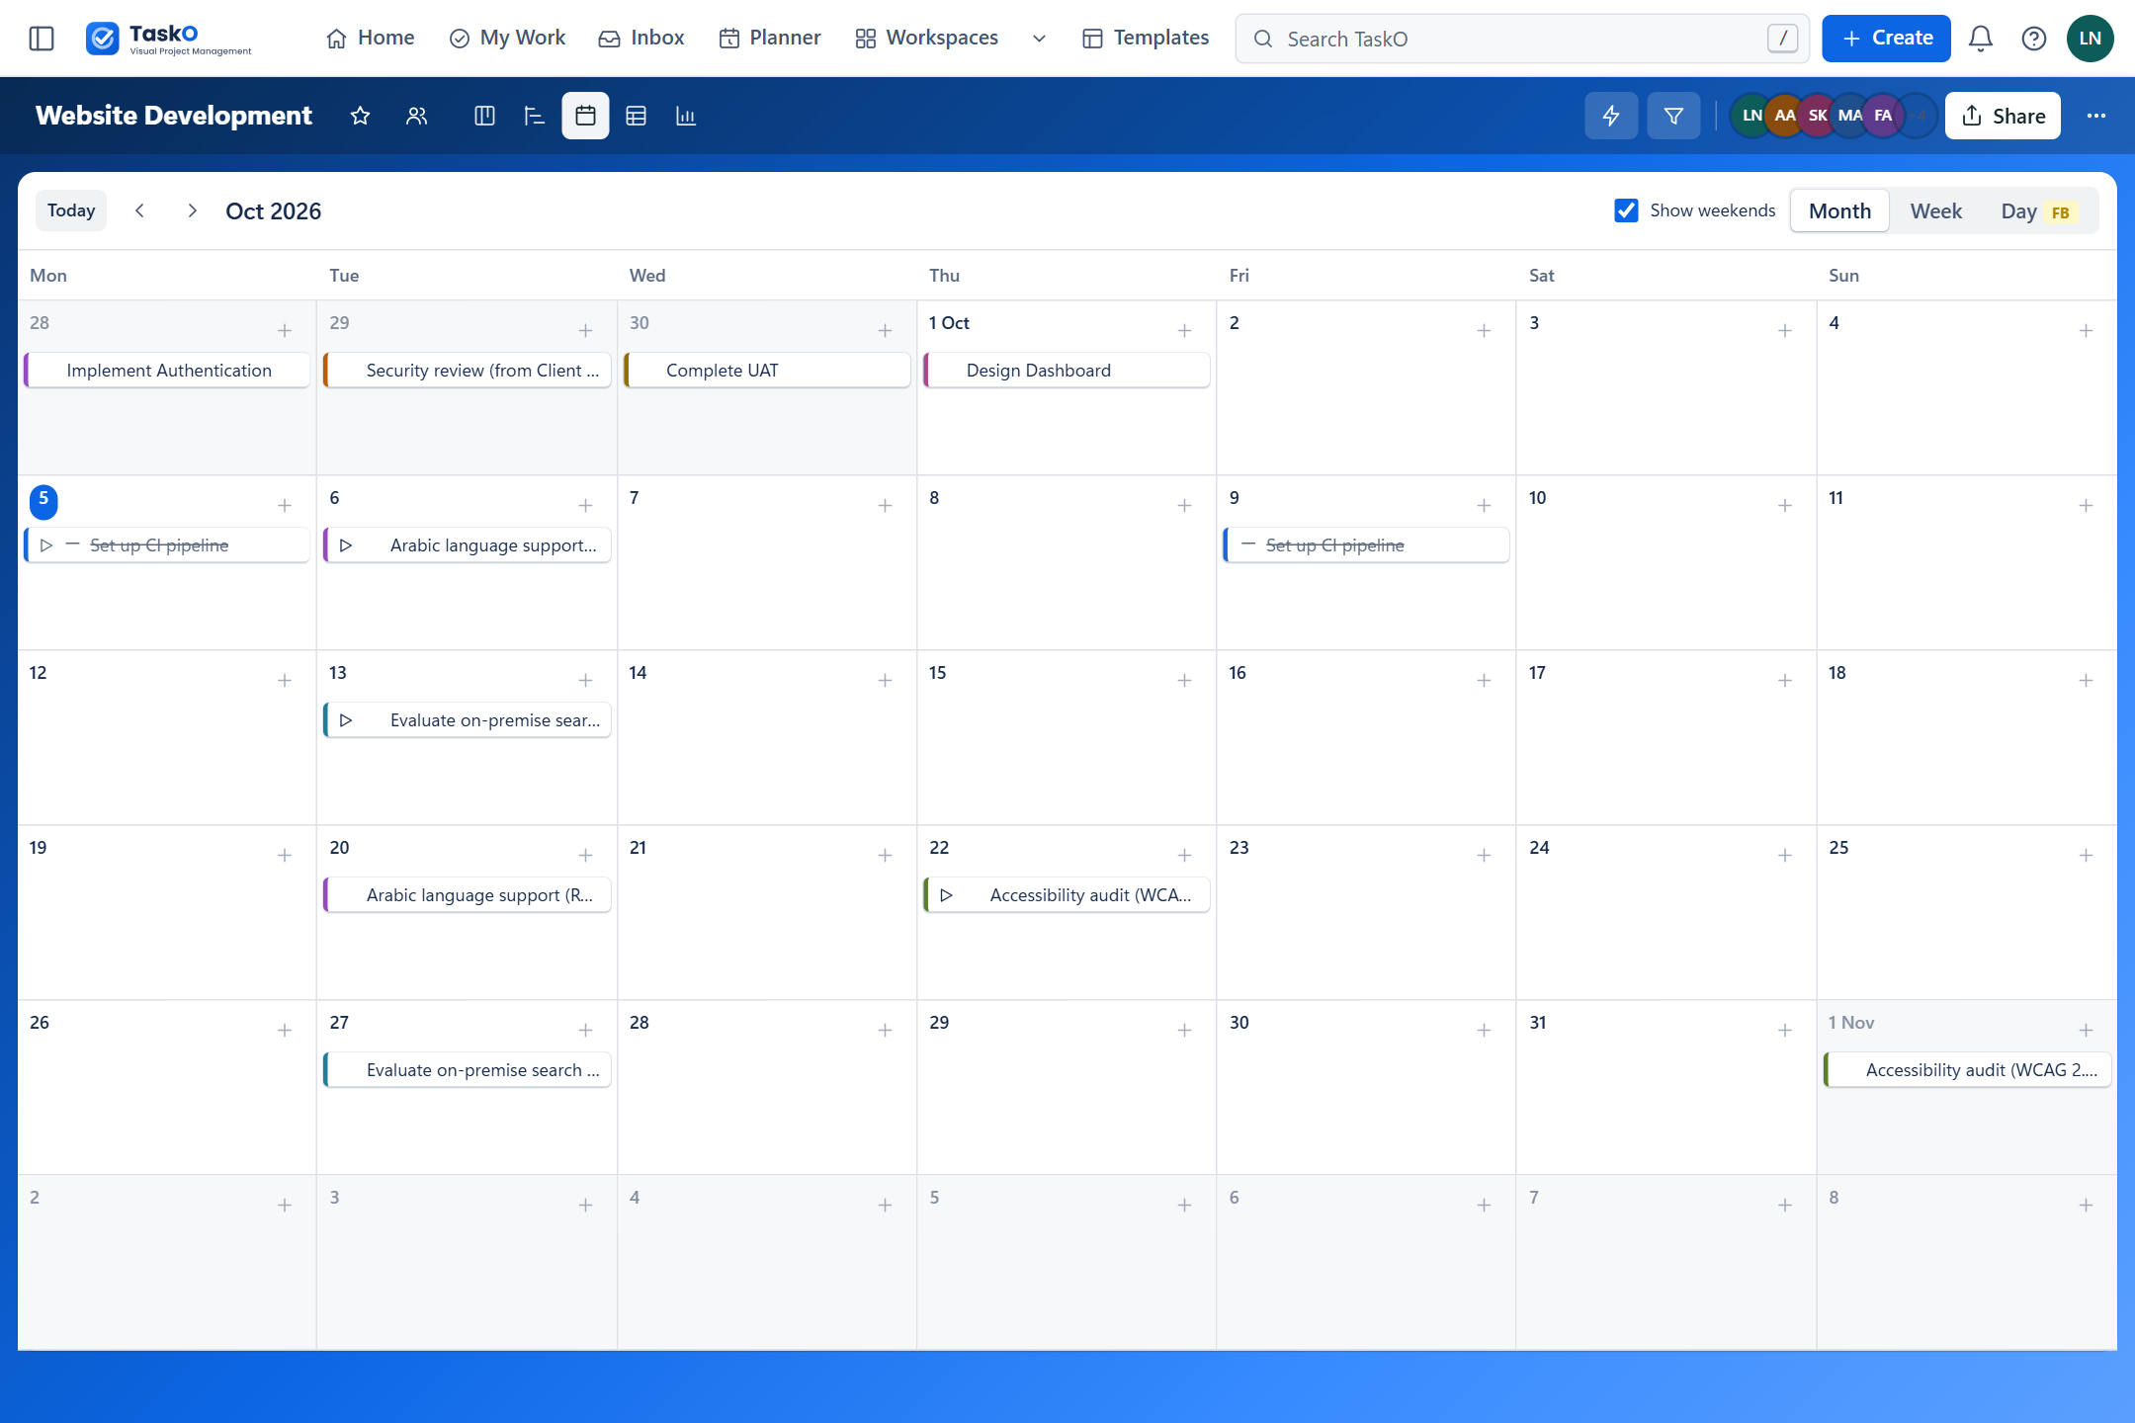2135x1423 pixels.
Task: Add a task on 31 October
Action: pos(1784,1030)
